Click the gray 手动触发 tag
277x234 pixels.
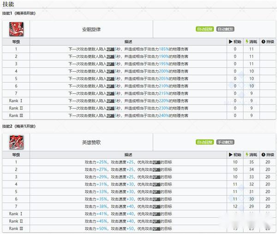click(225, 142)
